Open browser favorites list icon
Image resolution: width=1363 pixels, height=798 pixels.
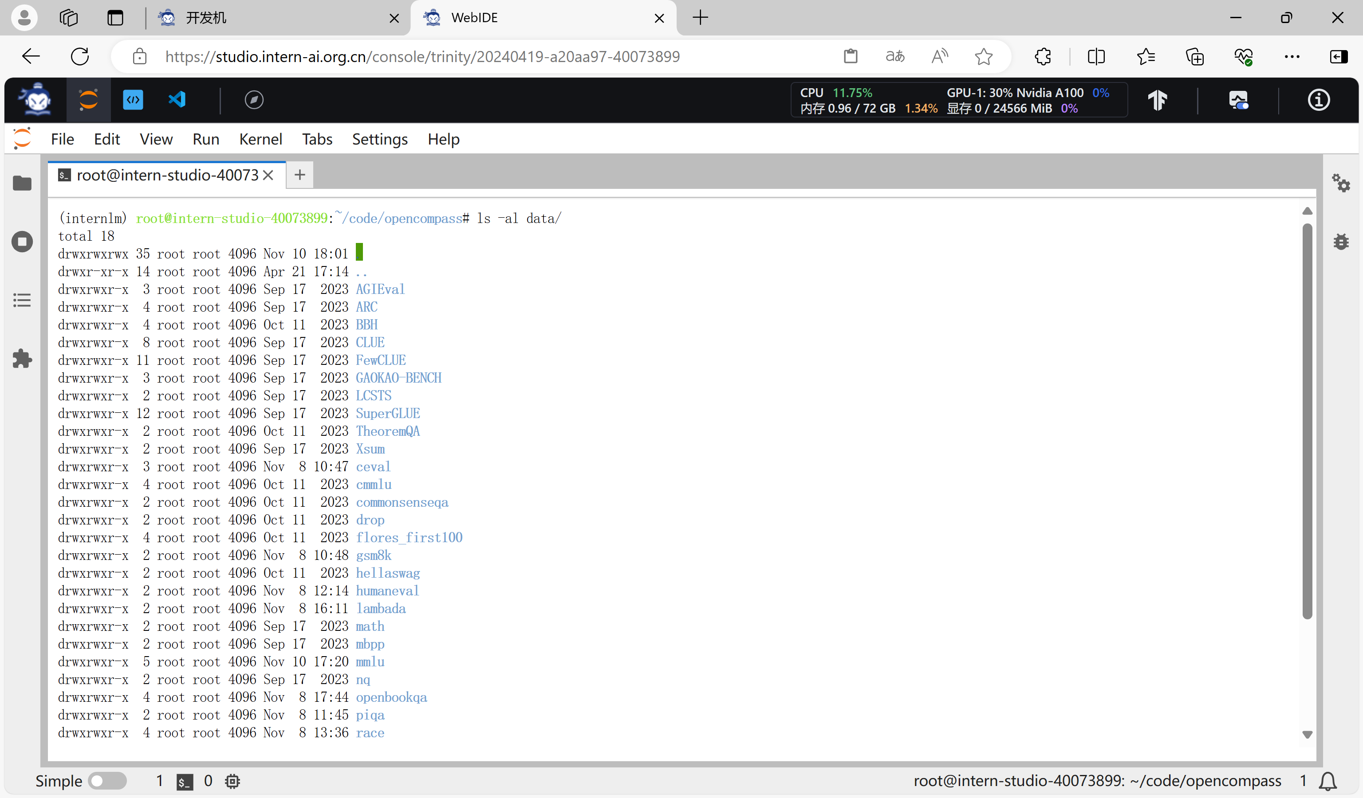[1146, 56]
